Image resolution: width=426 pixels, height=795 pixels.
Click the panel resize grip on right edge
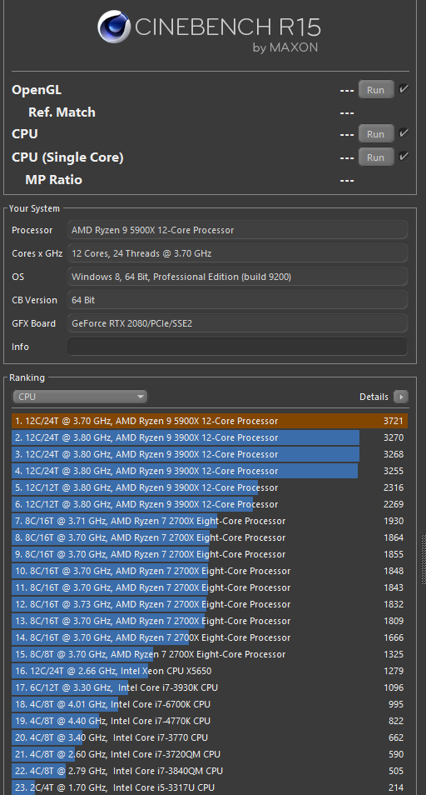pyautogui.click(x=424, y=558)
